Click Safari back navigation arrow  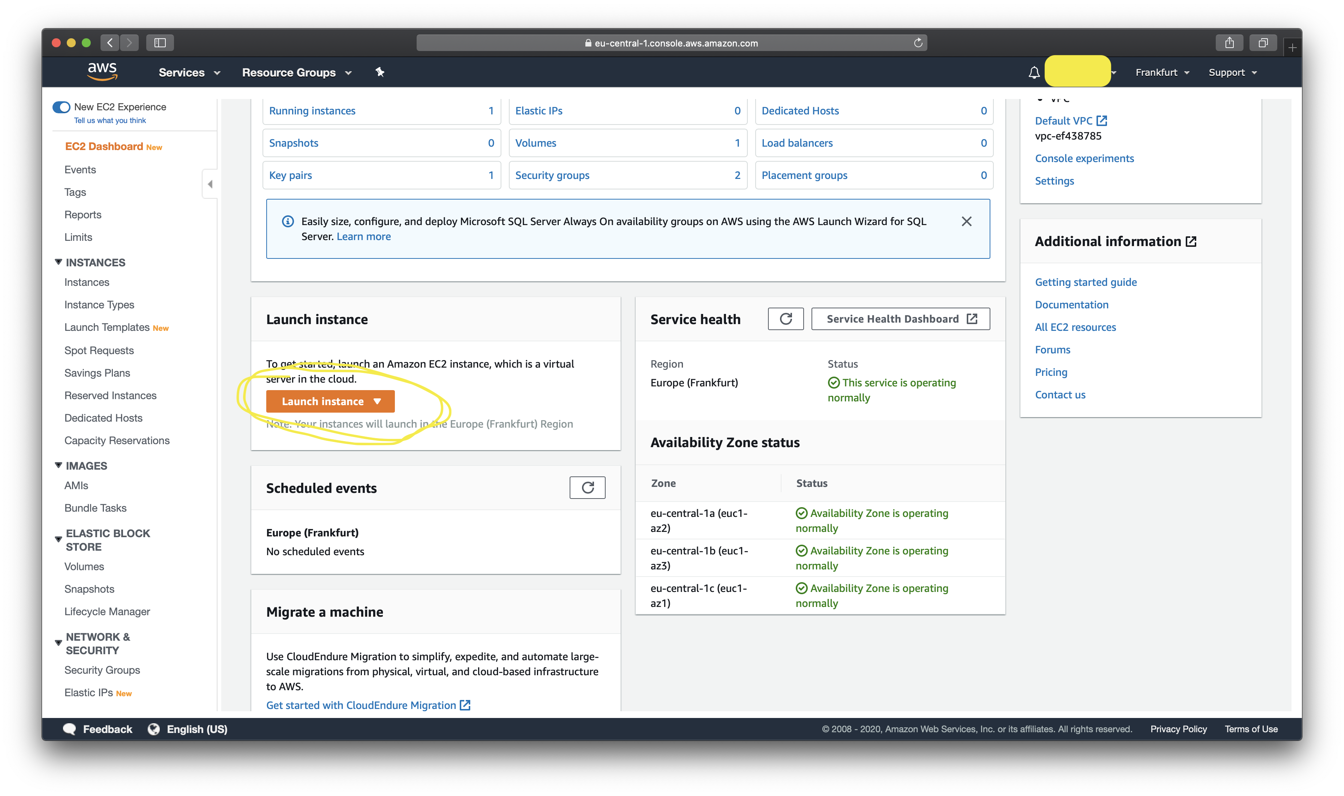(x=110, y=42)
